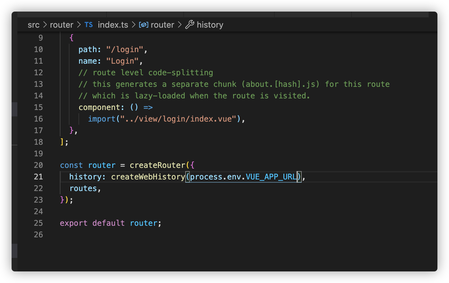Viewport: 449px width, 283px height.
Task: Click the "../view/login/index.vue" import path
Action: 179,119
